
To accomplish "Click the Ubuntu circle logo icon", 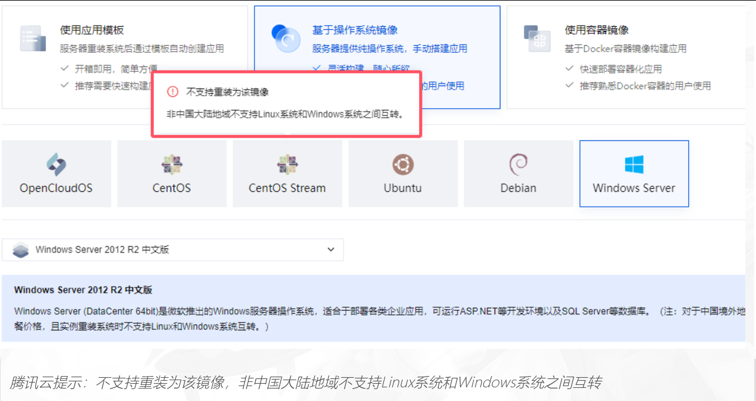I will [402, 165].
